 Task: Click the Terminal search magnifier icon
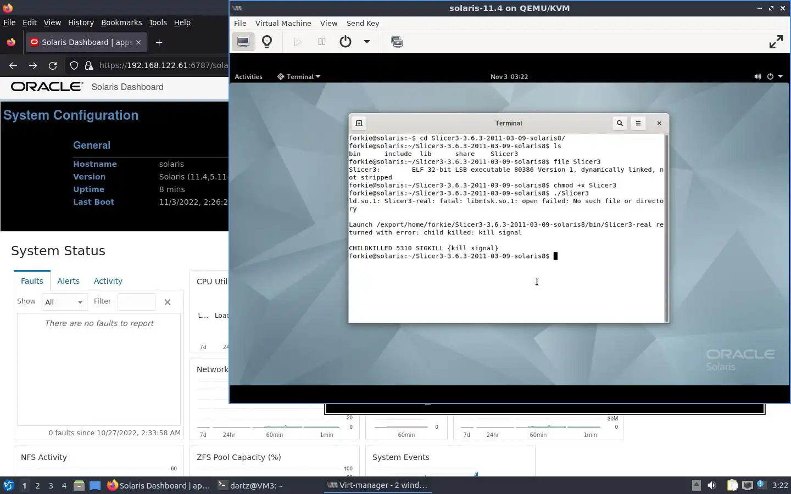tap(620, 123)
